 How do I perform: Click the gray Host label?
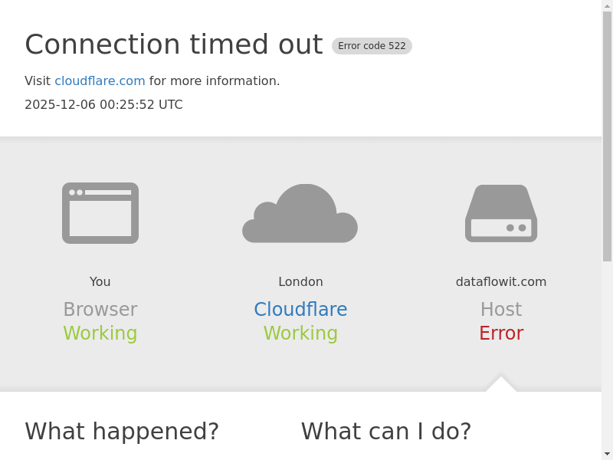501,310
